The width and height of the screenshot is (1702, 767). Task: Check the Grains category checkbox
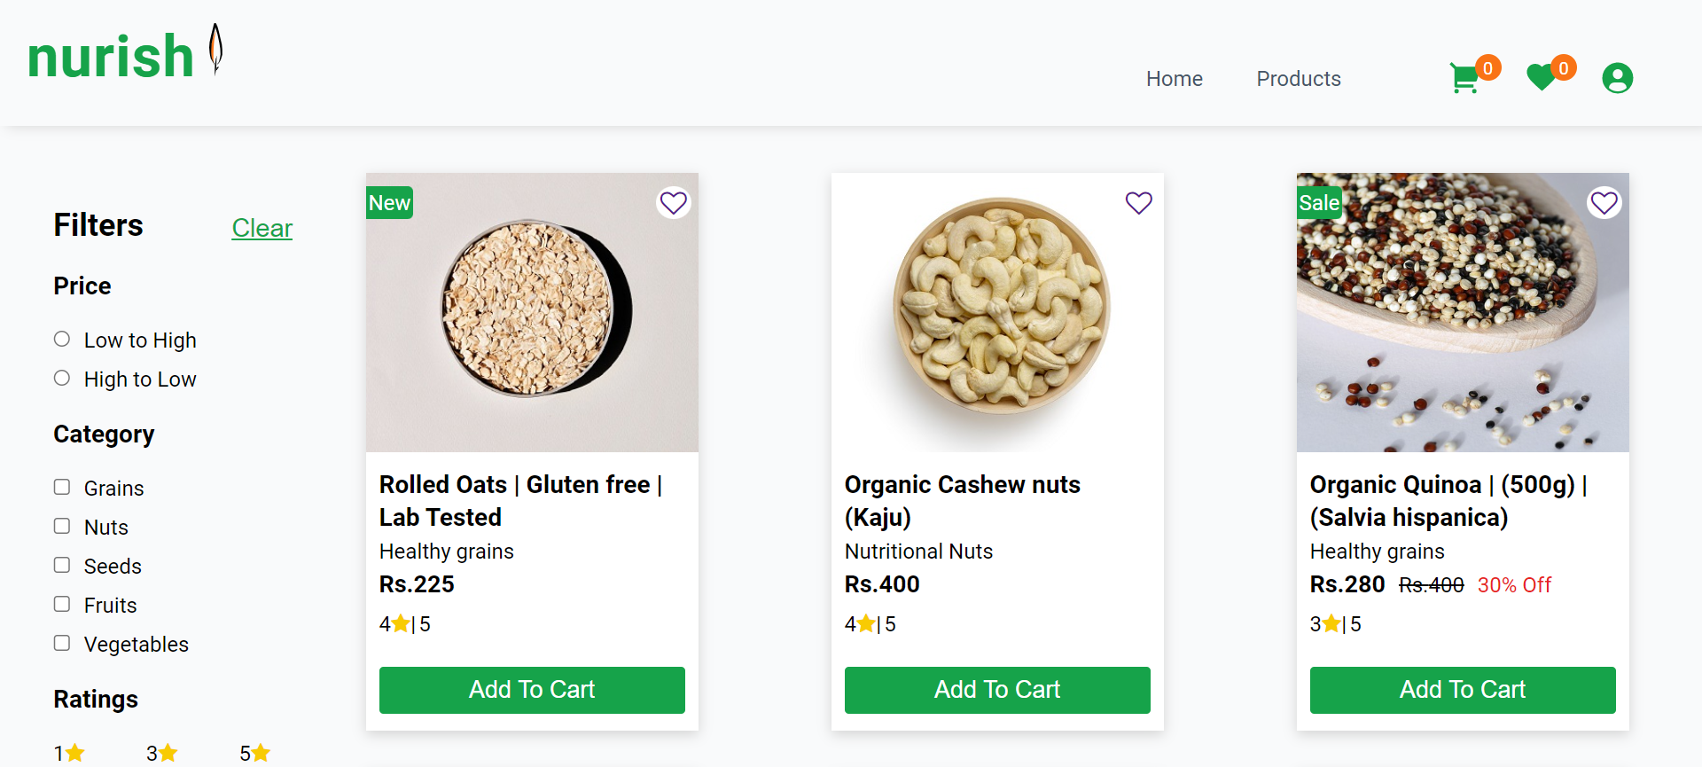(62, 487)
